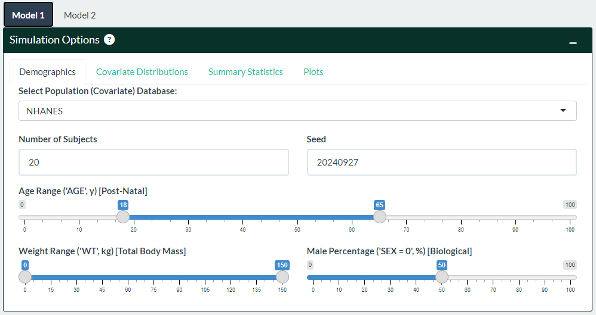The height and width of the screenshot is (315, 596).
Task: Click the Simulation Options help question-mark icon
Action: click(x=109, y=40)
